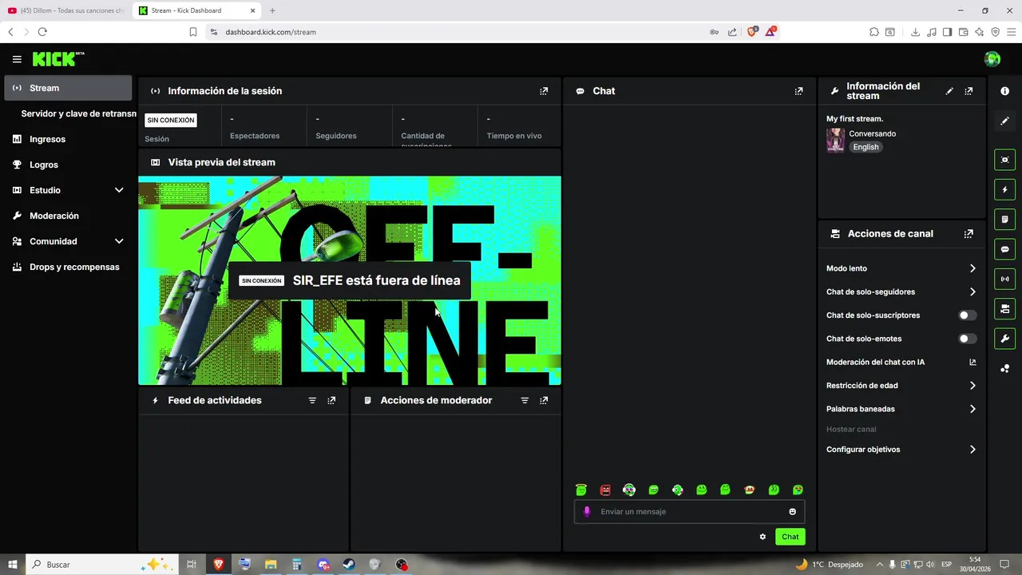Pop out the Información de la sesión panel

pyautogui.click(x=544, y=91)
